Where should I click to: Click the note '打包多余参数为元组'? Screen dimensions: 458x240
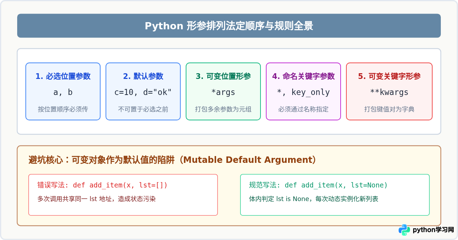[x=223, y=109]
